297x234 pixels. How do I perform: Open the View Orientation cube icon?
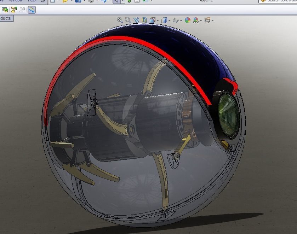[x=153, y=20]
